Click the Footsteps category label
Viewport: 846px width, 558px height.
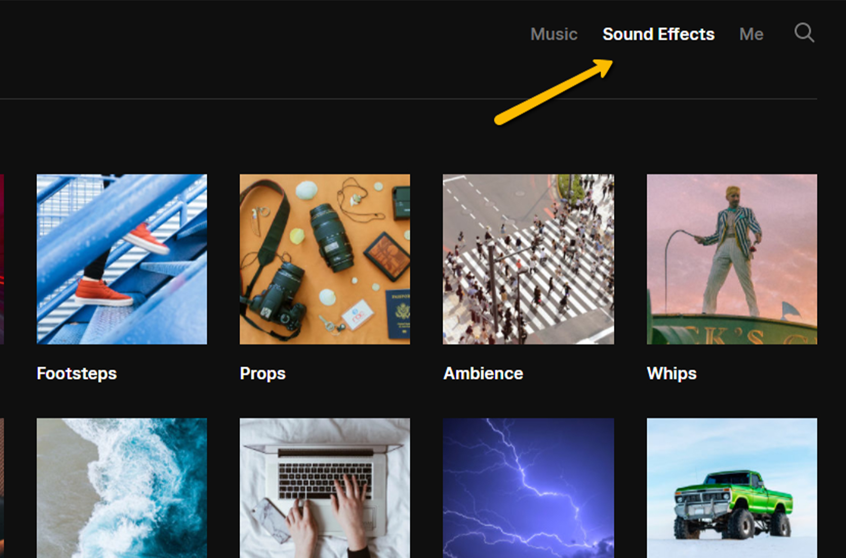pos(77,374)
